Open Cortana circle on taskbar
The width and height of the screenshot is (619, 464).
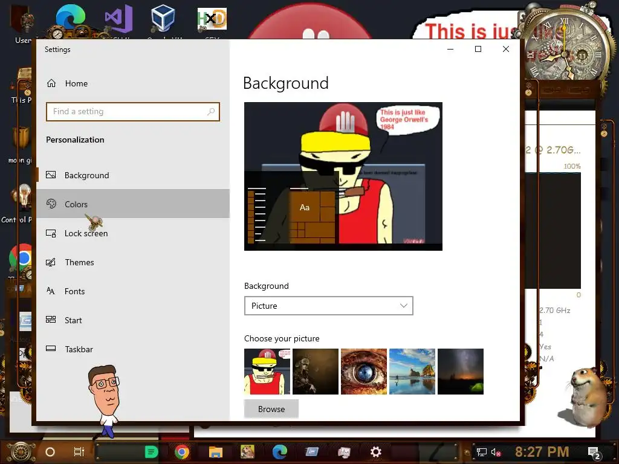tap(50, 452)
